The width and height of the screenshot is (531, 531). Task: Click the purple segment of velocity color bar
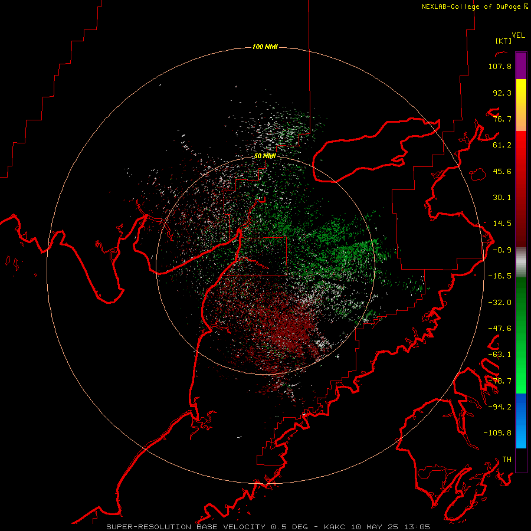pos(521,65)
